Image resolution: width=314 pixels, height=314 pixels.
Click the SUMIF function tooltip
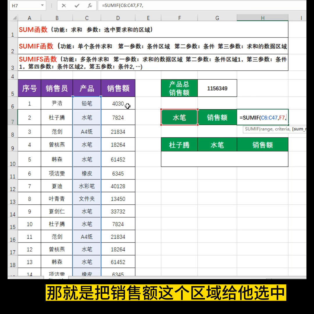(x=274, y=129)
